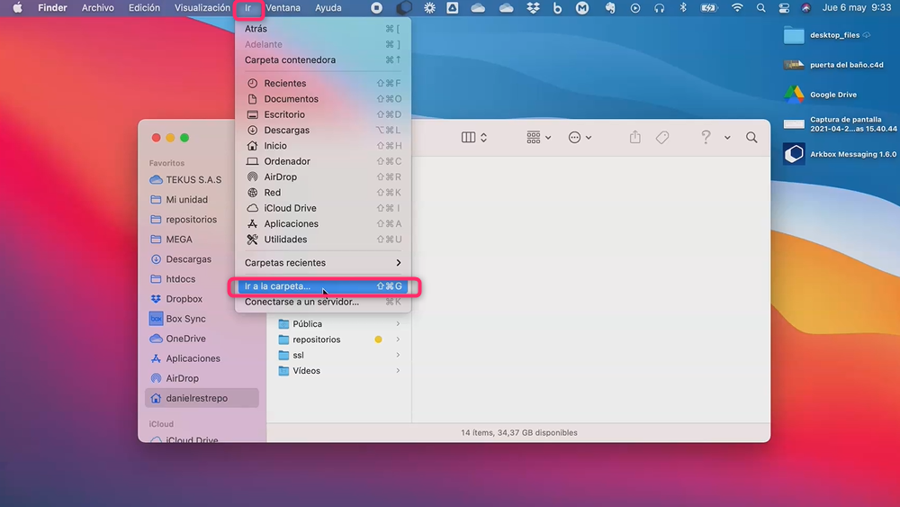Open Dropbox icon in the menu bar
Image resolution: width=900 pixels, height=507 pixels.
coord(534,8)
